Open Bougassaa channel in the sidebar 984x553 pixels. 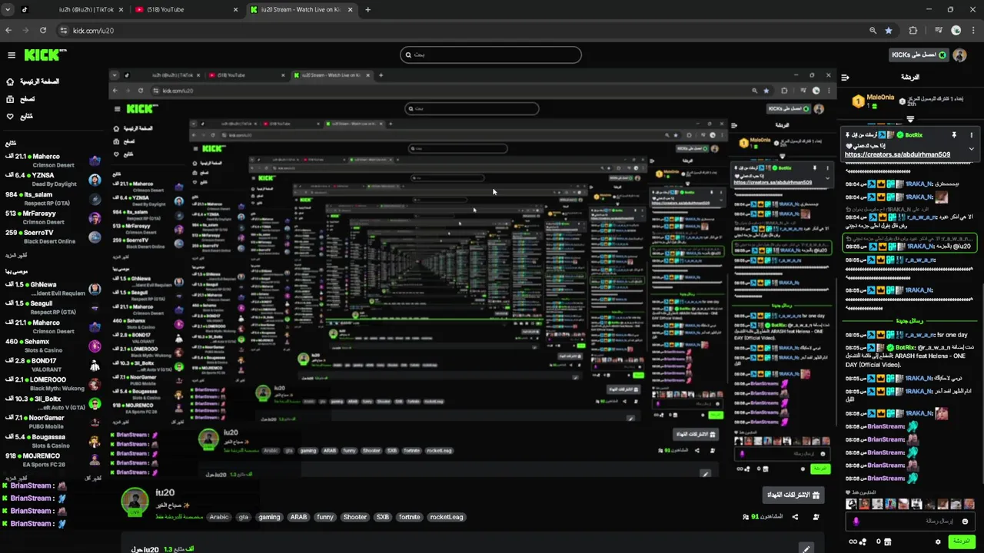(x=52, y=441)
